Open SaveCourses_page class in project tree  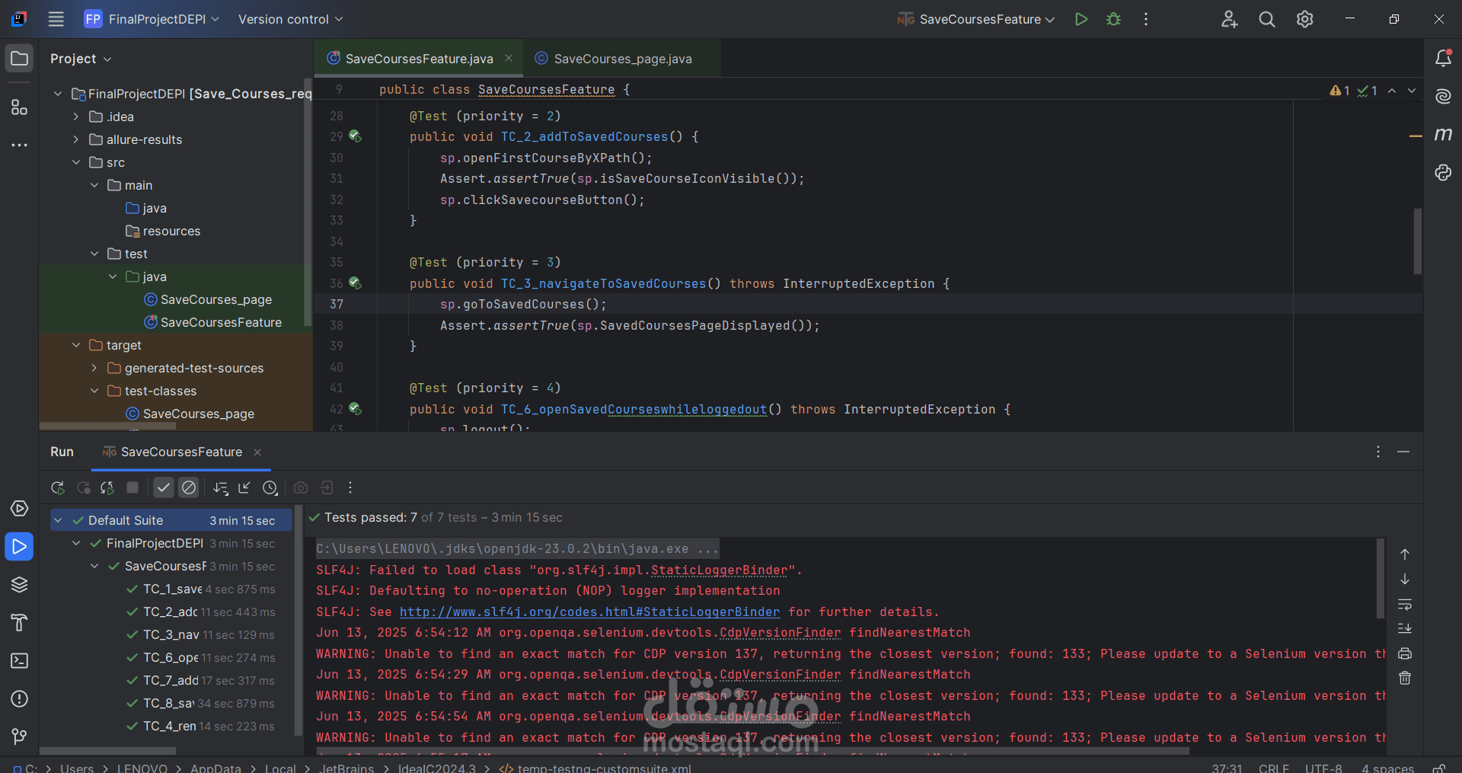[x=208, y=299]
